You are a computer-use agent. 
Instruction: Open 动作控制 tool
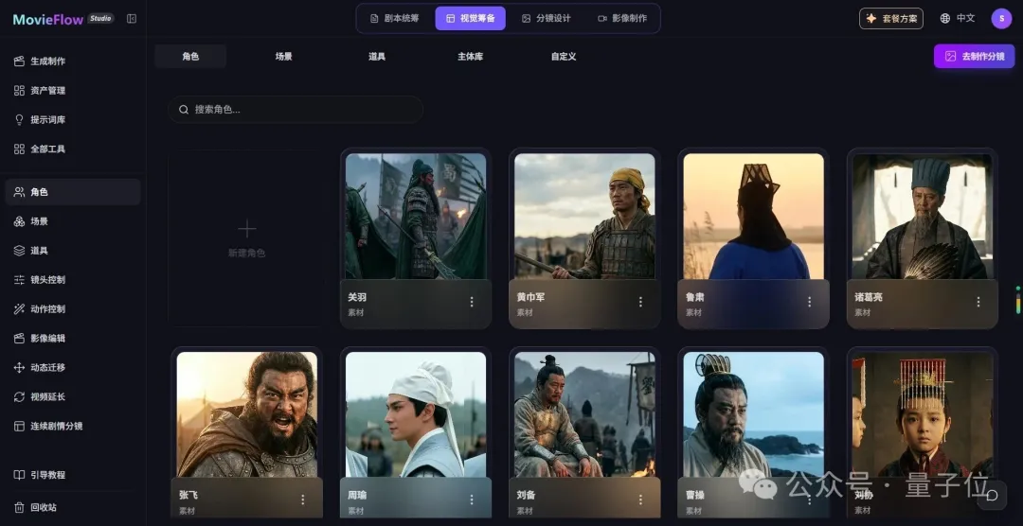click(x=40, y=309)
